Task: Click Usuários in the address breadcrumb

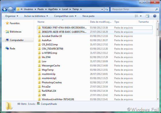Action: coord(28,9)
